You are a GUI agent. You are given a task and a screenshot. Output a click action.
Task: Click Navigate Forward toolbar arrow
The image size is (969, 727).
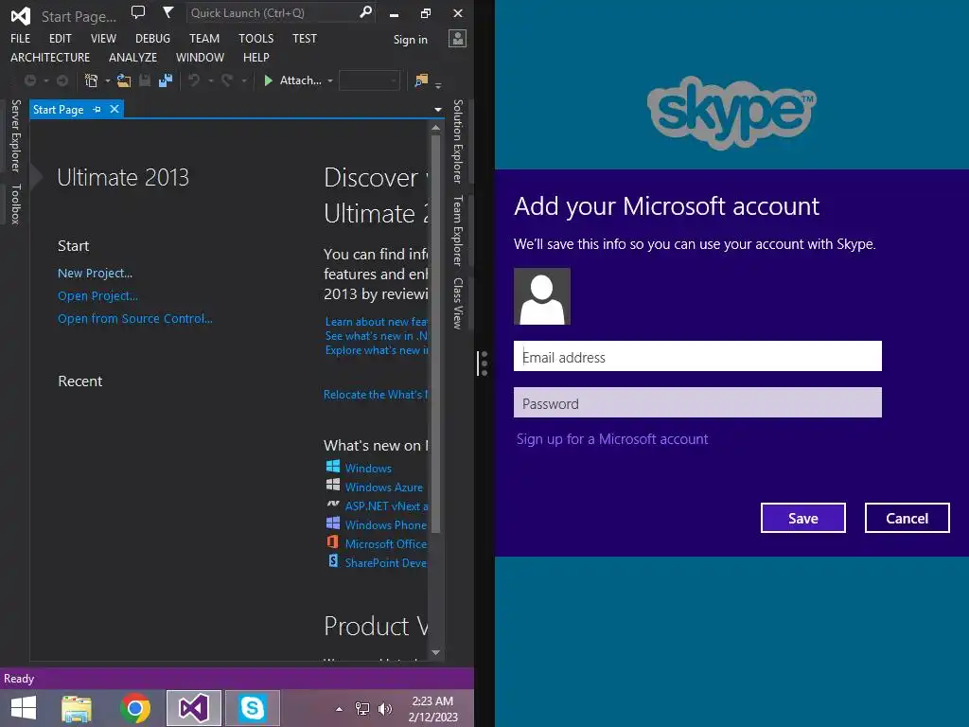click(62, 80)
